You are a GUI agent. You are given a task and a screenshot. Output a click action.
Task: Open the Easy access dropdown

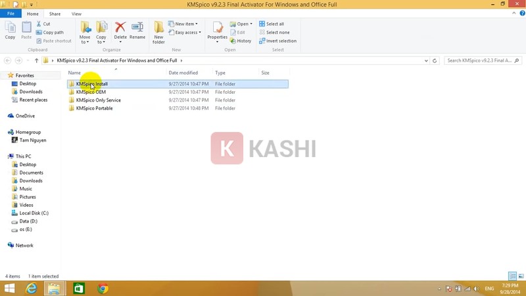point(185,32)
